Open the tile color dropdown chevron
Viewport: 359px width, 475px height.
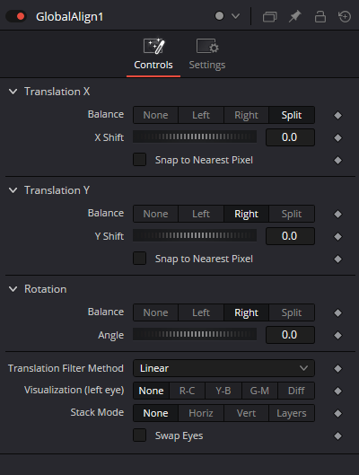pos(235,16)
